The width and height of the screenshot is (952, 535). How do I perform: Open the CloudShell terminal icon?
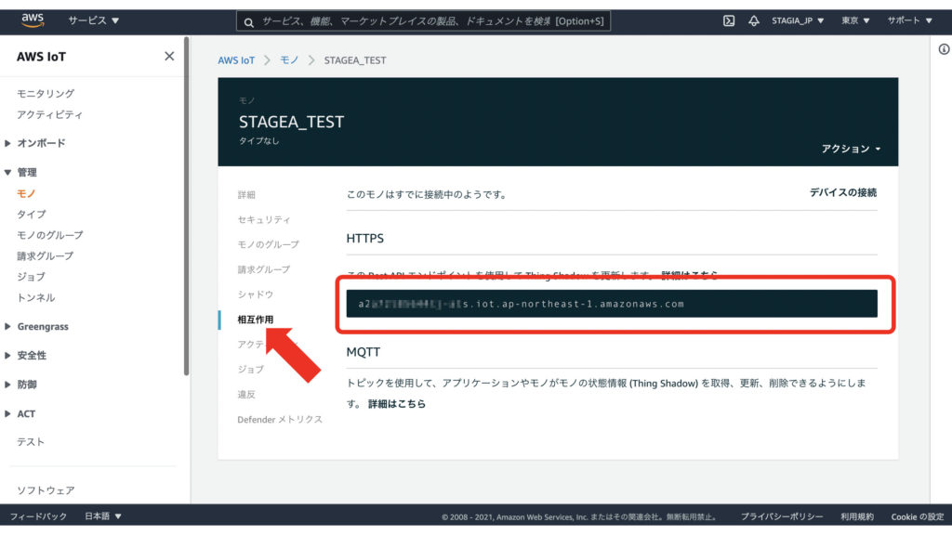point(730,20)
